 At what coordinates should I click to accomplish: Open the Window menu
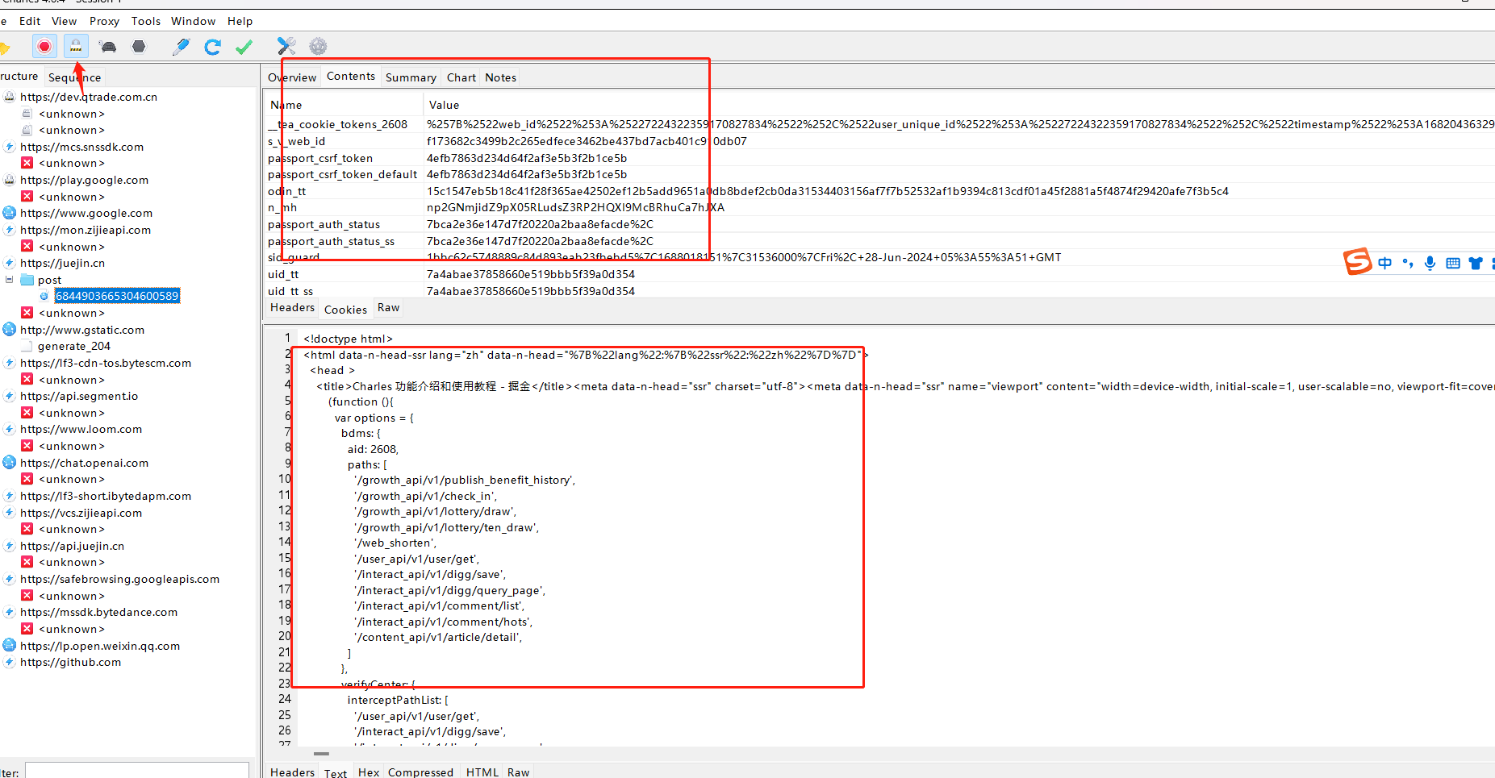pos(193,21)
